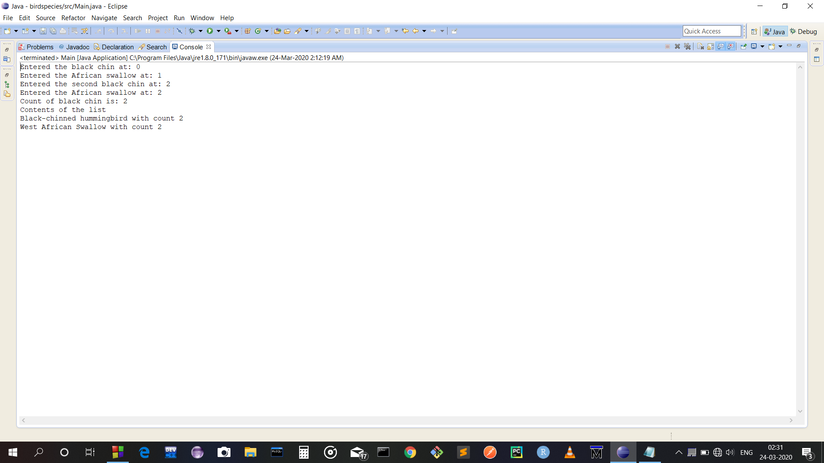Click Remove All Terminated Launches icon
Viewport: 824px width, 463px height.
click(688, 46)
